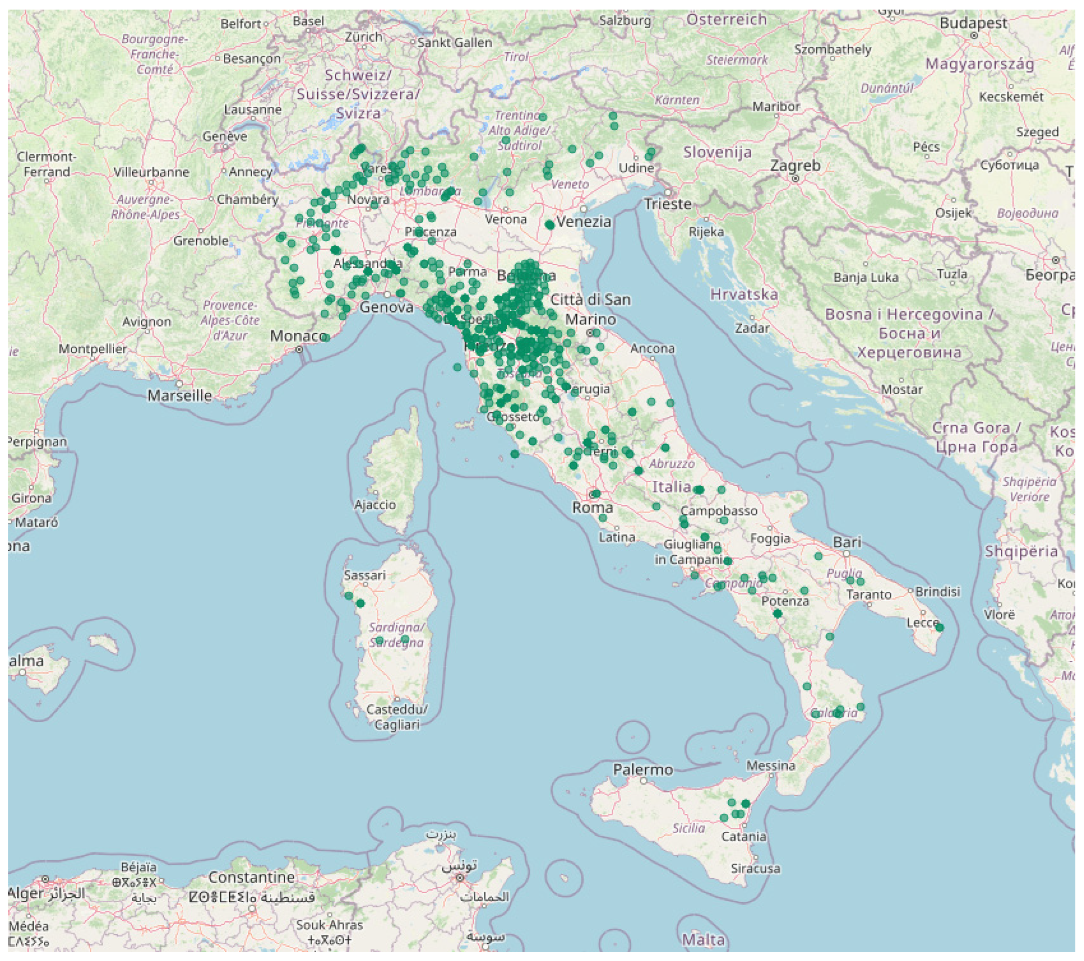The height and width of the screenshot is (961, 1084).
Task: Select the Marseille city label
Action: 179,396
